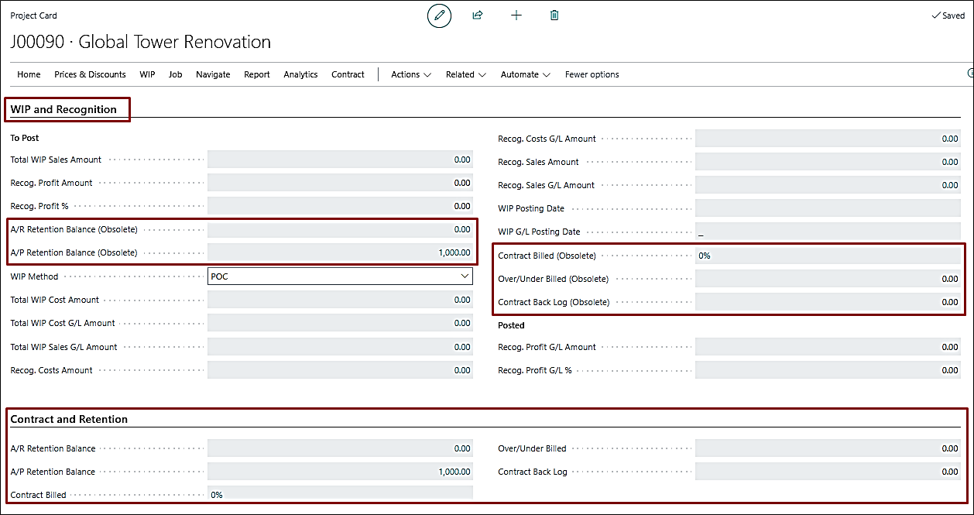Open the Navigate menu item
The width and height of the screenshot is (974, 515).
click(213, 74)
